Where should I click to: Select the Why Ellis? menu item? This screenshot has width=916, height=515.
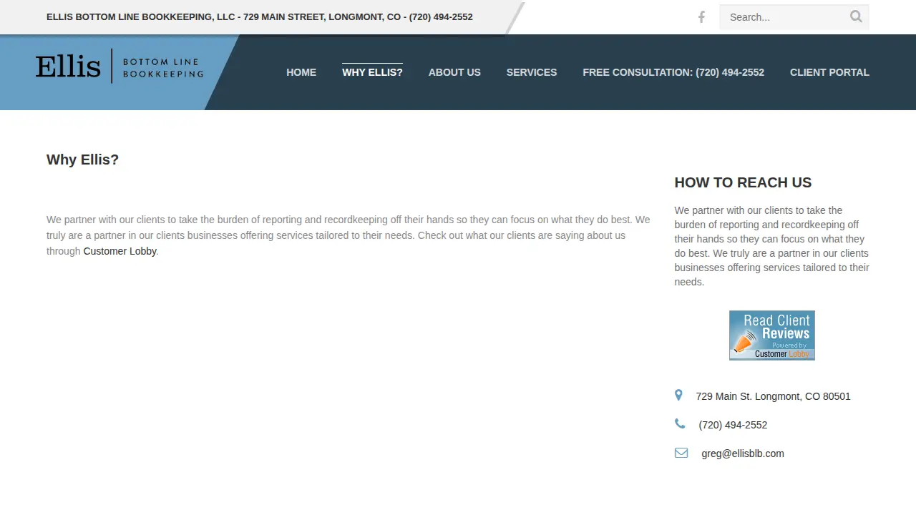coord(372,72)
